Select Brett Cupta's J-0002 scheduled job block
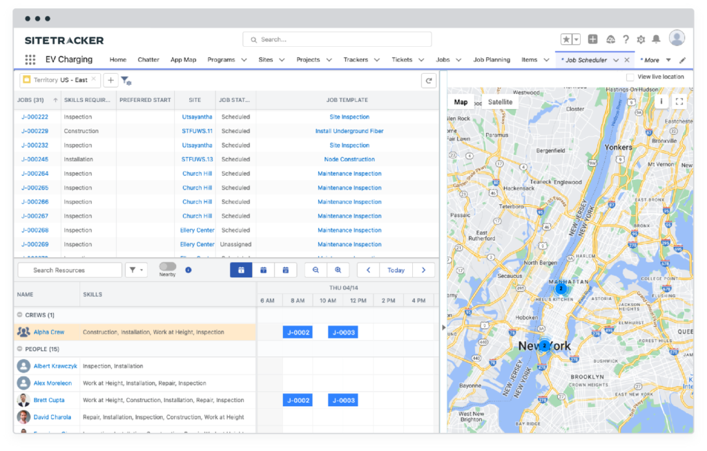Screen dimensions: 707x451 pyautogui.click(x=298, y=400)
